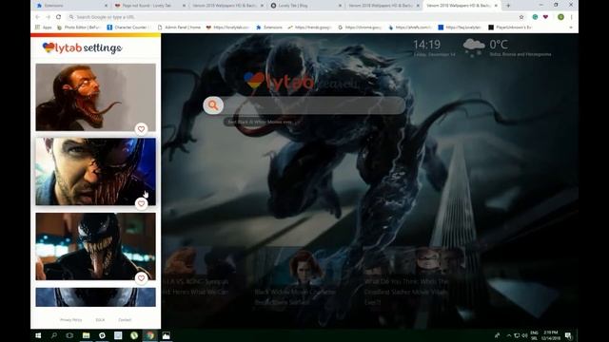Image resolution: width=609 pixels, height=342 pixels.
Task: Click the orange search magnifier button
Action: (x=213, y=105)
